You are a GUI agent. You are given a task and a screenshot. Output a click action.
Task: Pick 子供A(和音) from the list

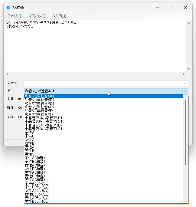coord(103,158)
